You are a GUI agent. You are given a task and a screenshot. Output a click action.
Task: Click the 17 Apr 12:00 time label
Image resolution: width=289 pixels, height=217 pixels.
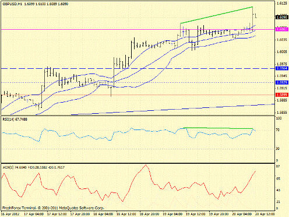click(57, 214)
